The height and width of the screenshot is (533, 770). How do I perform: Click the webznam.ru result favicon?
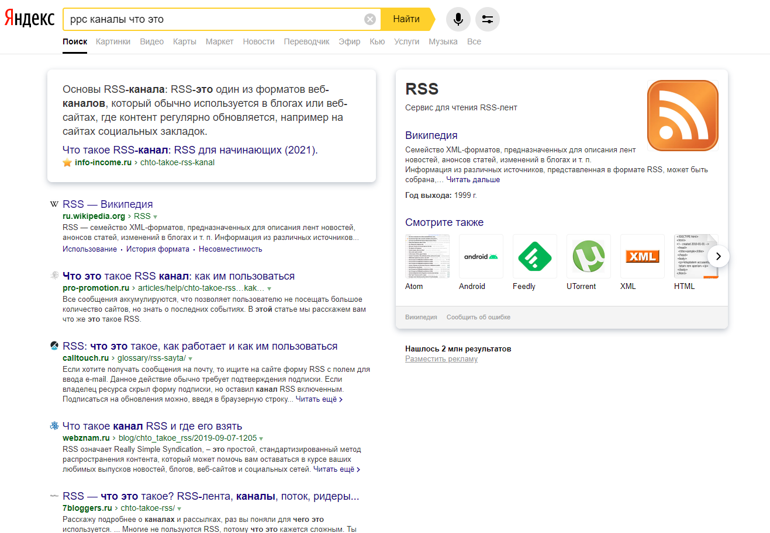pos(54,426)
